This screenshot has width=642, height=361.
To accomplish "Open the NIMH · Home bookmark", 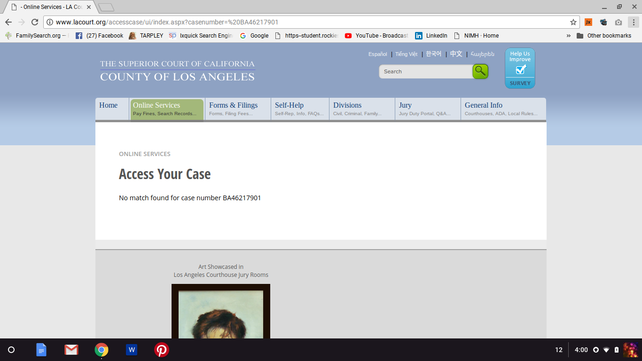I will [x=476, y=36].
